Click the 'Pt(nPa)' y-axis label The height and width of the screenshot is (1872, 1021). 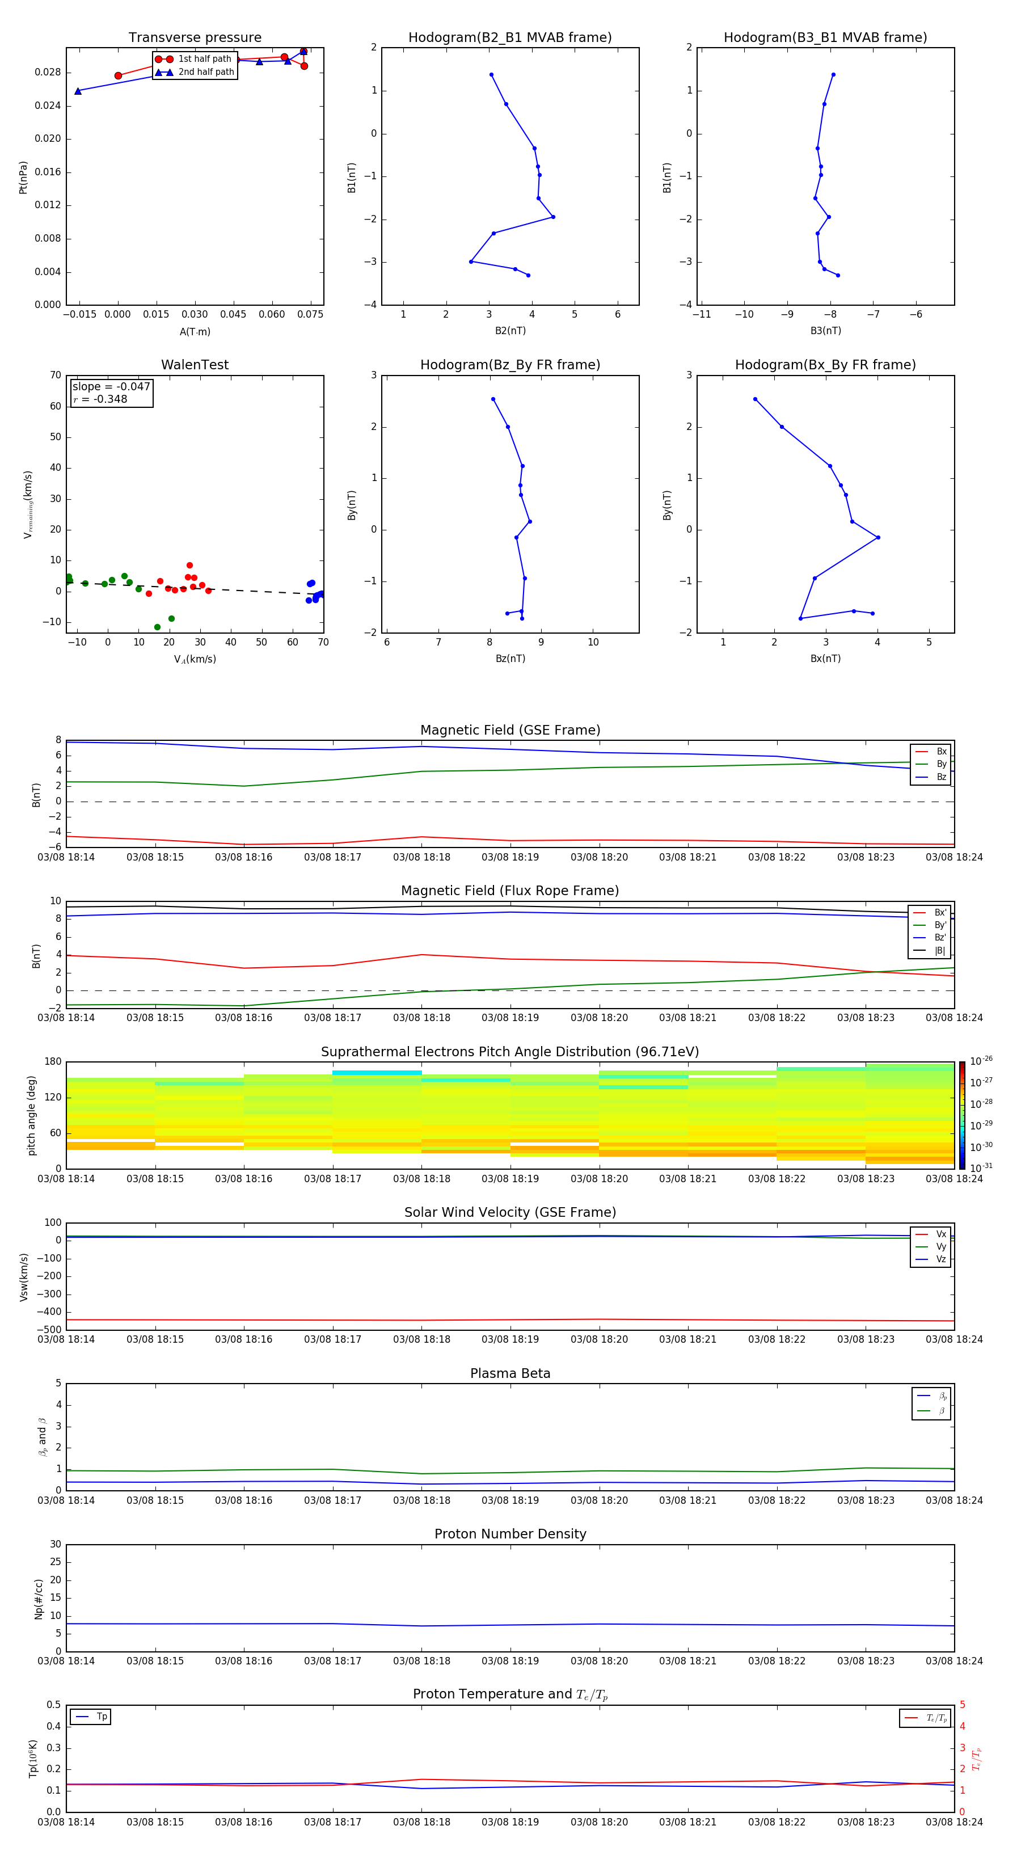(23, 178)
